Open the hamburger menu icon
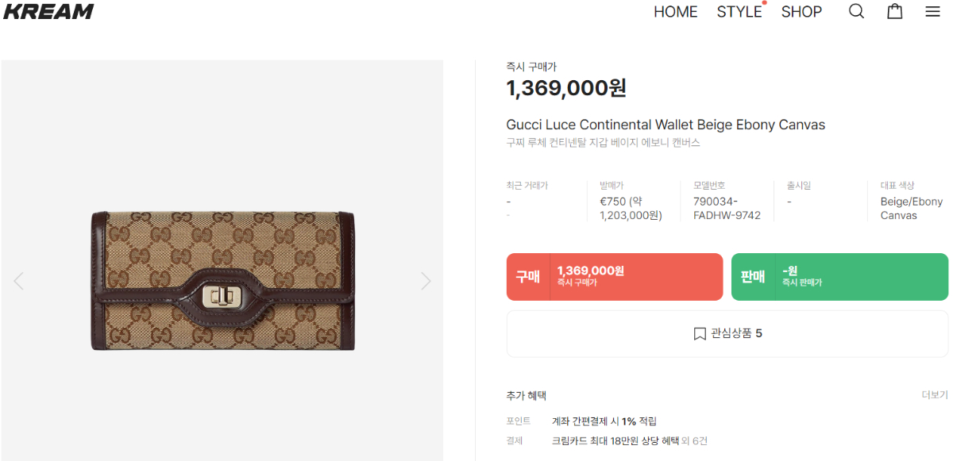Screen dimensions: 953x461 (932, 12)
